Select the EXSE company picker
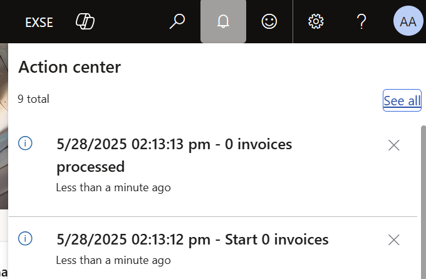 point(39,23)
